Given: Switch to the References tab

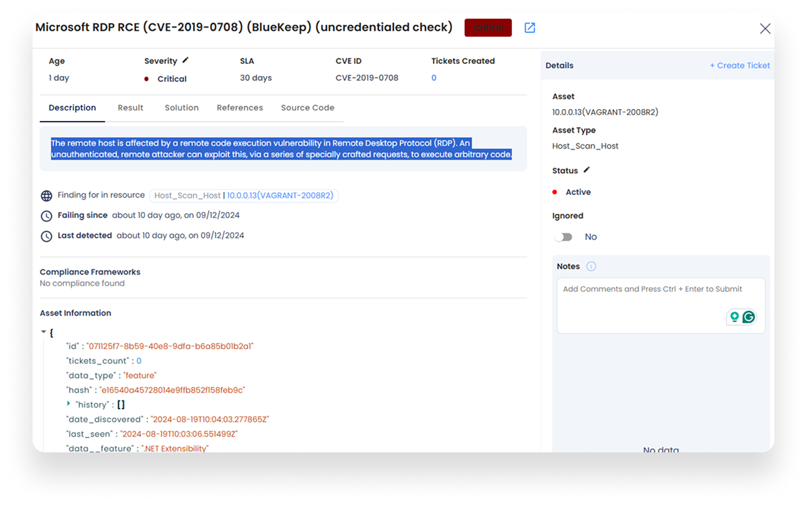Looking at the screenshot, I should pos(239,107).
